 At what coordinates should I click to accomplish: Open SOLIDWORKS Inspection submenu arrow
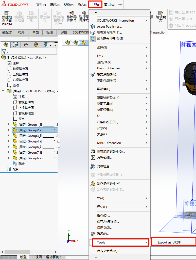[x=147, y=20]
